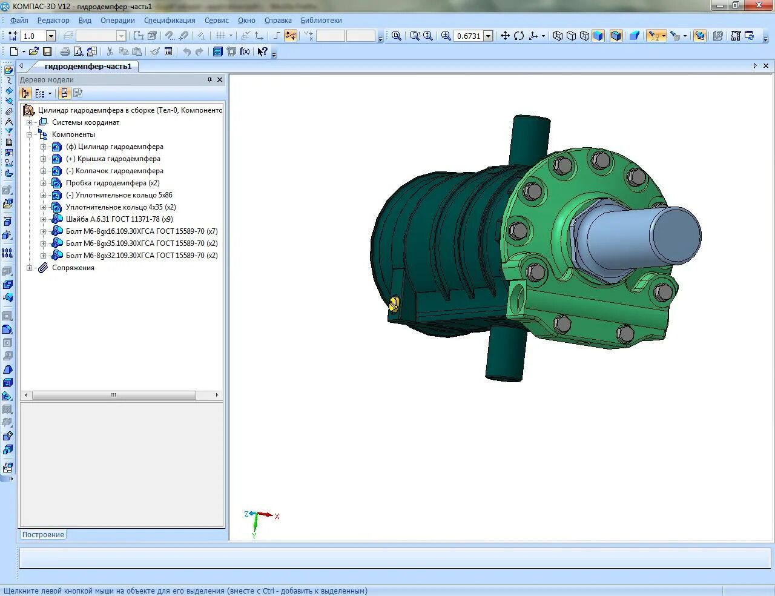The height and width of the screenshot is (596, 775).
Task: Switch to wireframe display mode
Action: click(x=558, y=36)
